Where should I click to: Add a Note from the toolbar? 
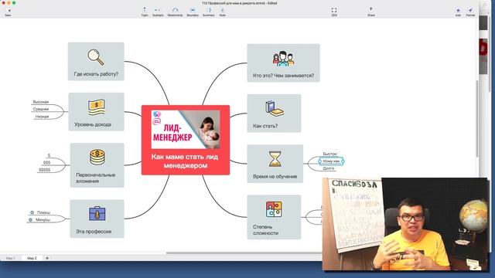pos(222,12)
